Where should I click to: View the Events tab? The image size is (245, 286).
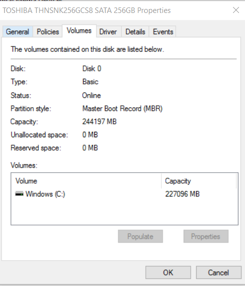coord(163,32)
